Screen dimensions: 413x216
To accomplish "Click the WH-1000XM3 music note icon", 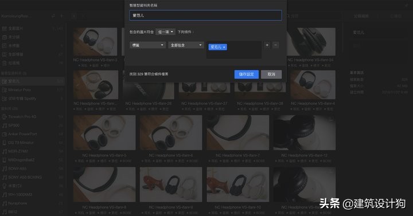I will point(4,195).
